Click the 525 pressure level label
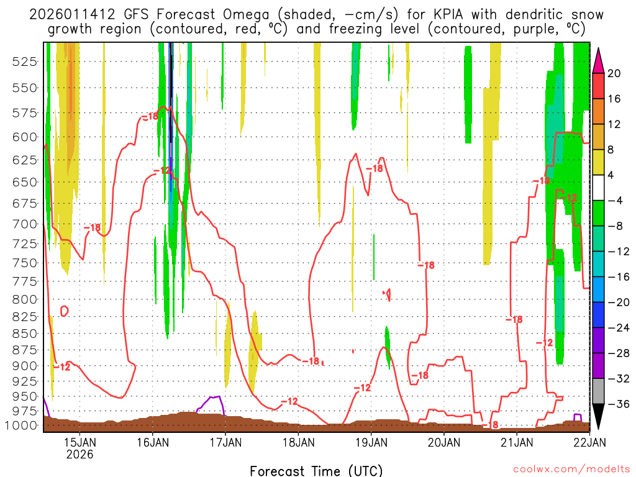The image size is (636, 477). (25, 62)
